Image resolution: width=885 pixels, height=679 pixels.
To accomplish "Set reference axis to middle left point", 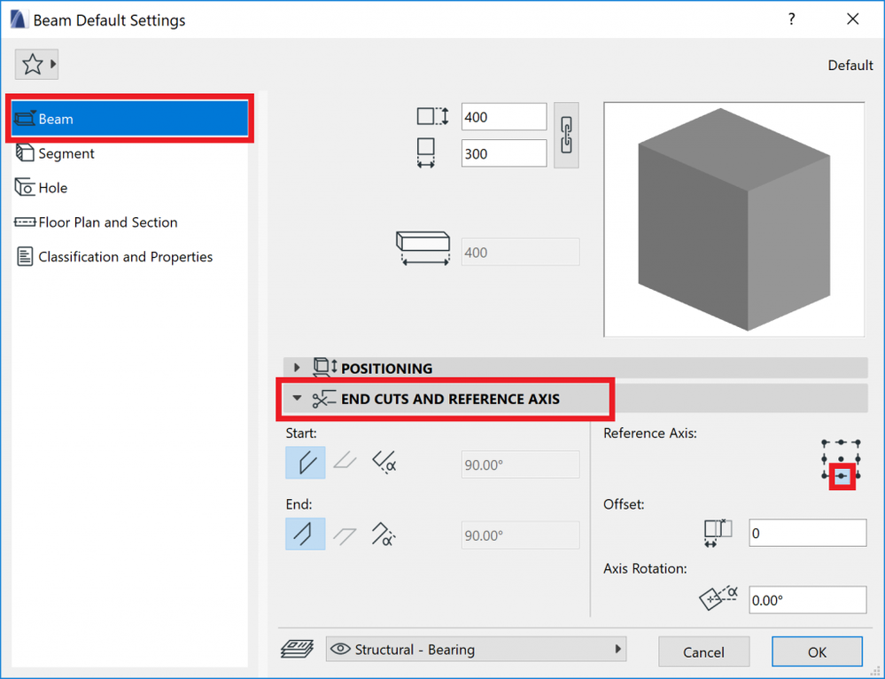I will [x=825, y=459].
